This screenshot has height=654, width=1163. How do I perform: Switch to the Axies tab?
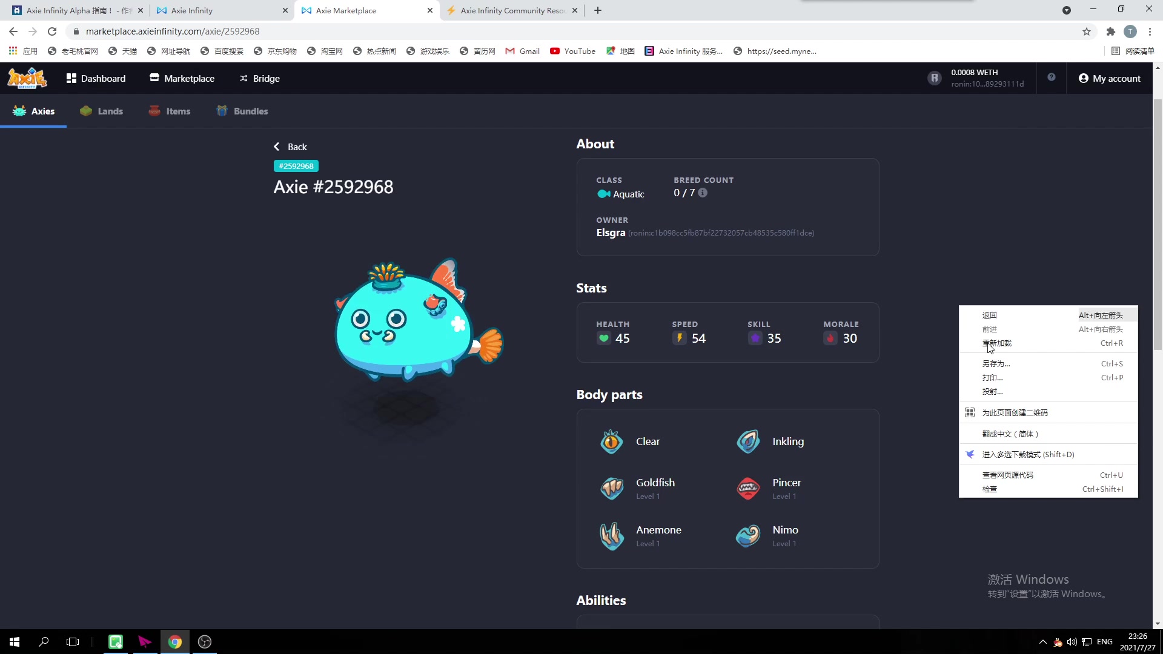[x=33, y=111]
